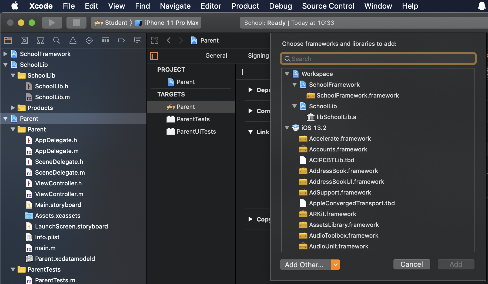
Task: Collapse the SchoolLib project in navigator
Action: pyautogui.click(x=5, y=65)
